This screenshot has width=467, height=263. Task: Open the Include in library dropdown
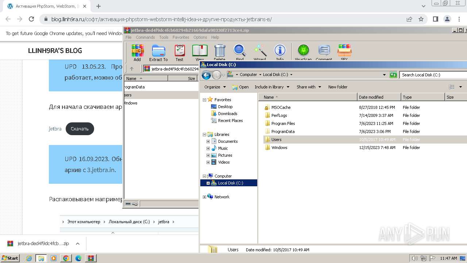pos(272,87)
